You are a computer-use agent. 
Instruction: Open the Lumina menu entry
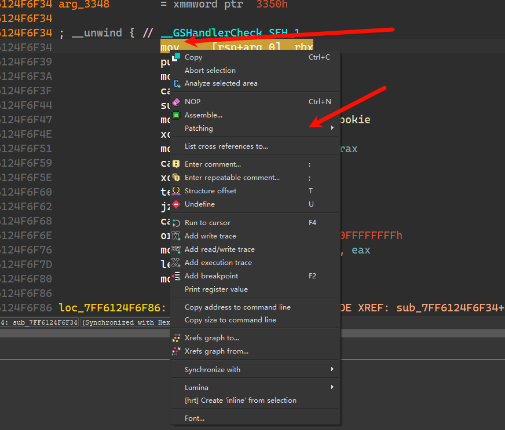(255, 388)
